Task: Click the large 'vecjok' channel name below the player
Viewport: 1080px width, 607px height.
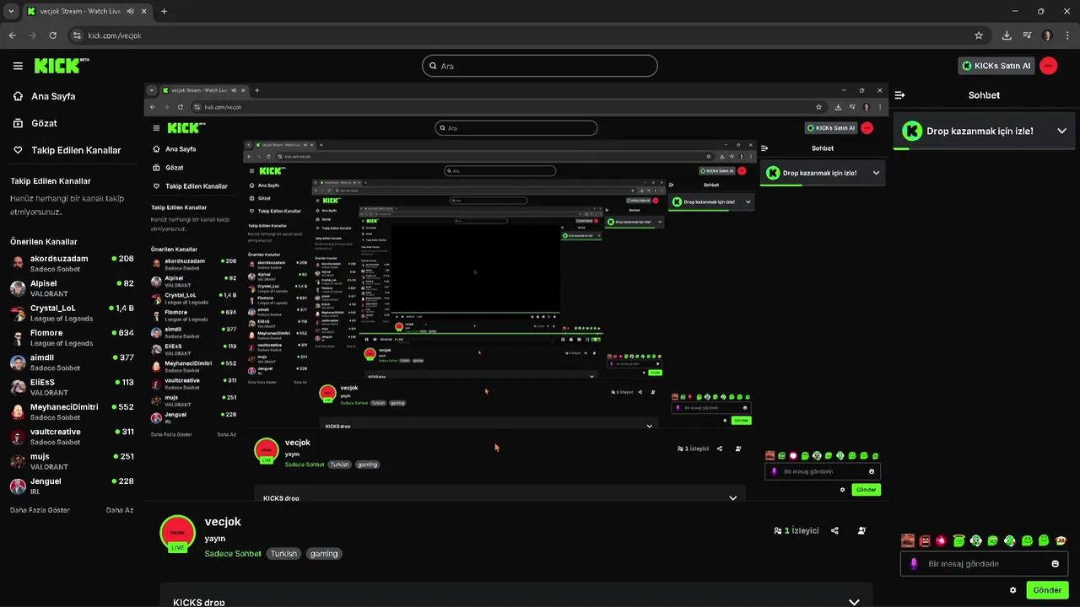Action: [x=223, y=522]
